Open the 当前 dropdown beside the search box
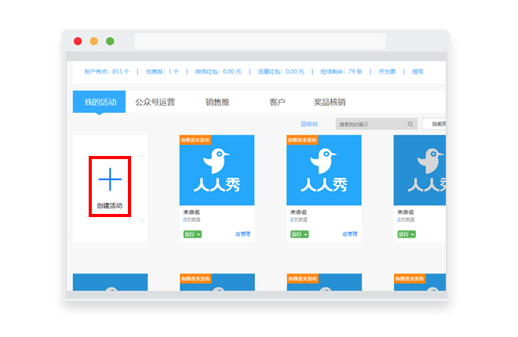Image resolution: width=518 pixels, height=337 pixels. pos(434,124)
